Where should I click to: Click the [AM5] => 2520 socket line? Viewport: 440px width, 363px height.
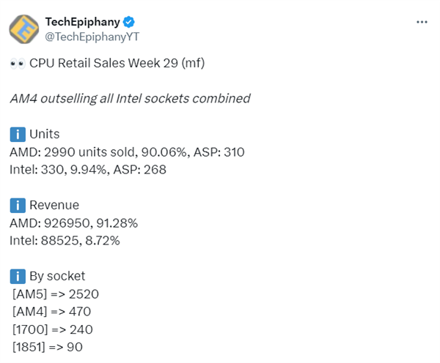pos(56,293)
